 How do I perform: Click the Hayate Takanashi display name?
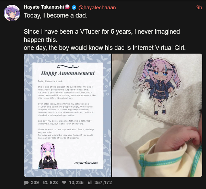click(x=44, y=7)
